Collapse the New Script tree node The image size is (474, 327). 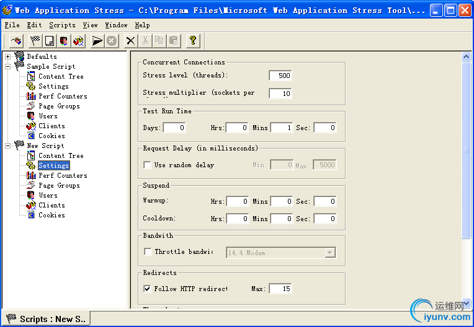pos(8,146)
